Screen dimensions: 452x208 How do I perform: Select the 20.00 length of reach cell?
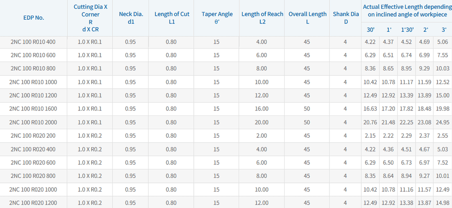[x=262, y=122]
